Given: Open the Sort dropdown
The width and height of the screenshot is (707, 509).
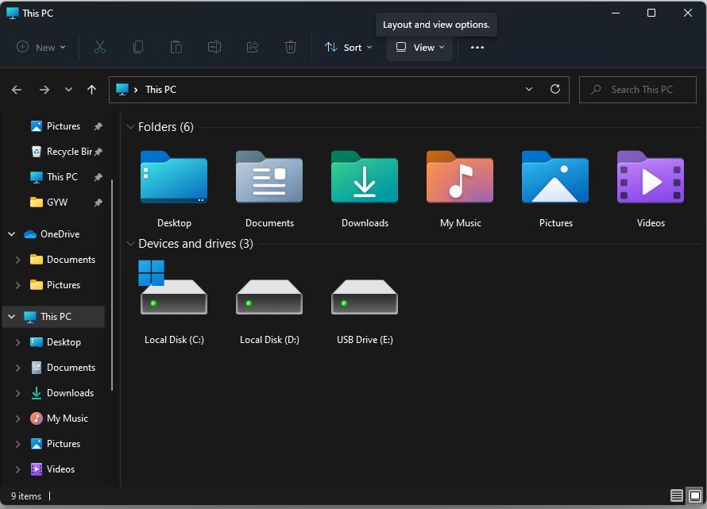Looking at the screenshot, I should [348, 47].
